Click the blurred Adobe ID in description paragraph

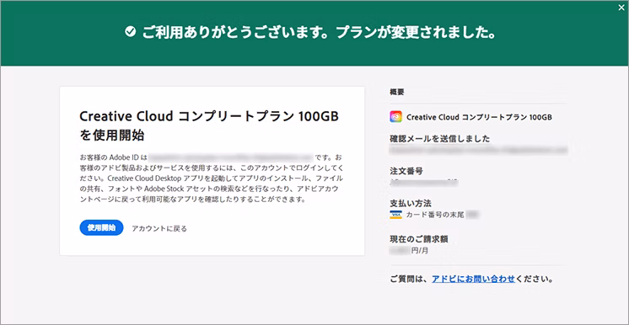pyautogui.click(x=232, y=156)
